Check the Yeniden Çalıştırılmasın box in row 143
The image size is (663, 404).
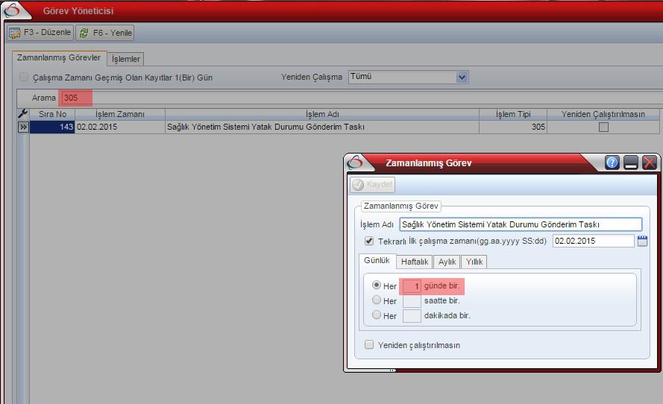tap(603, 127)
